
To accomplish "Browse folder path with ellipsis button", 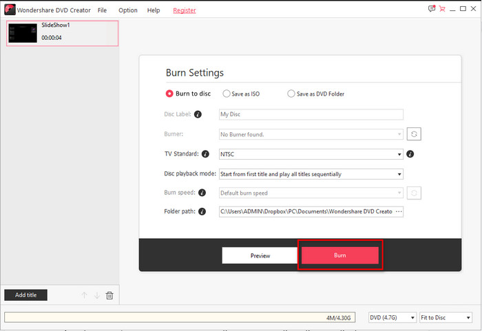I will [399, 211].
